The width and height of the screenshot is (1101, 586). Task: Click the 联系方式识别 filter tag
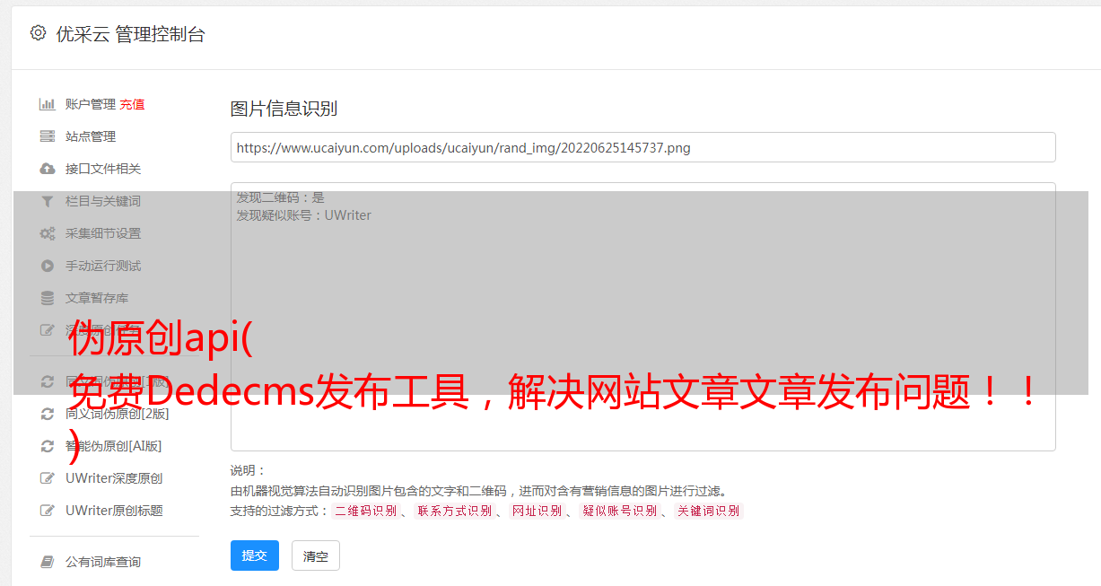[x=454, y=511]
